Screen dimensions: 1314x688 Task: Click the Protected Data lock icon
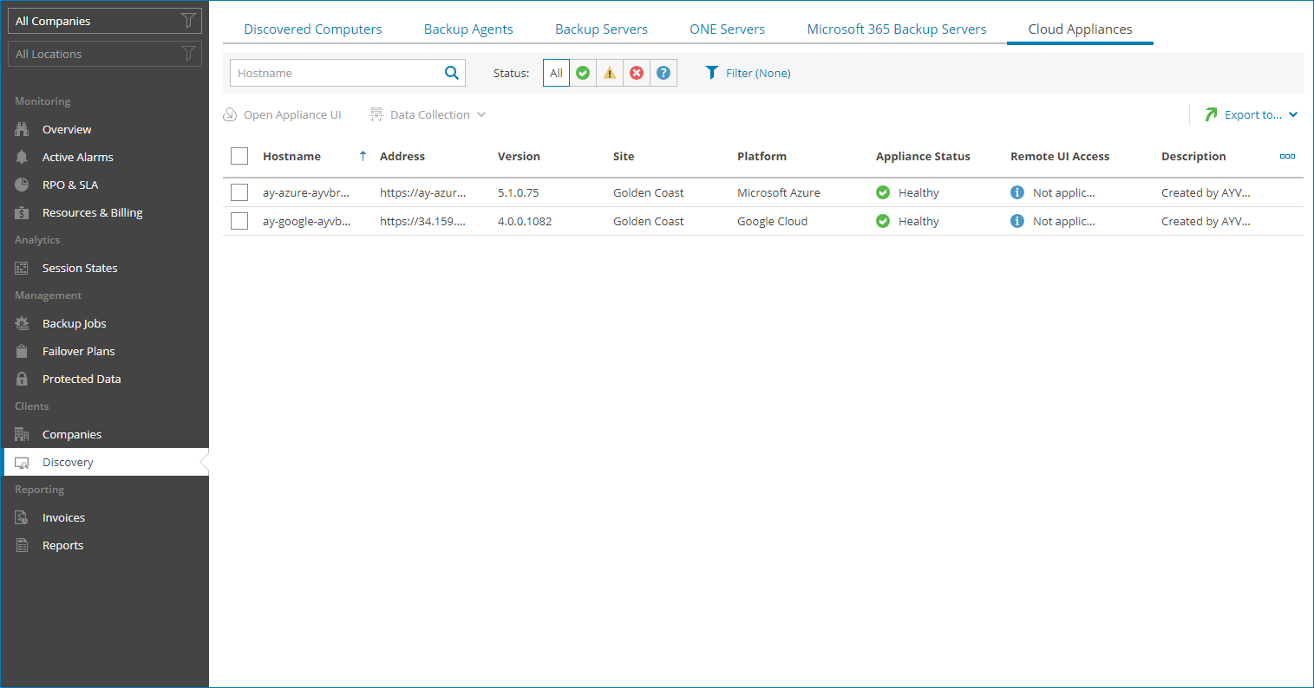21,379
